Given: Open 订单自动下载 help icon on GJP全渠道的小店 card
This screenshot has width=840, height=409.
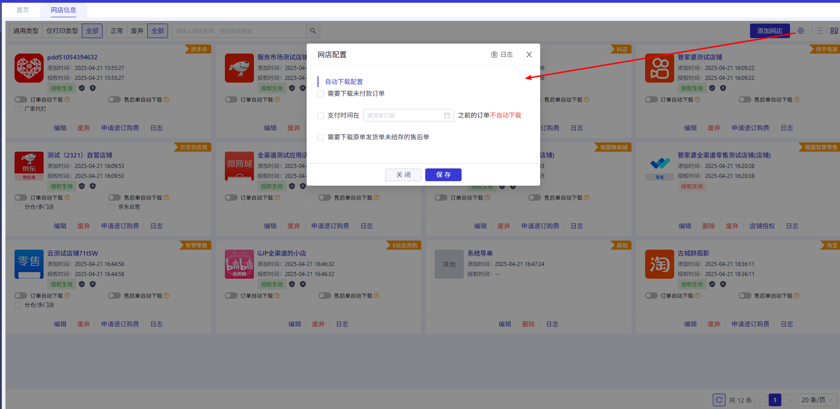Looking at the screenshot, I should 278,296.
